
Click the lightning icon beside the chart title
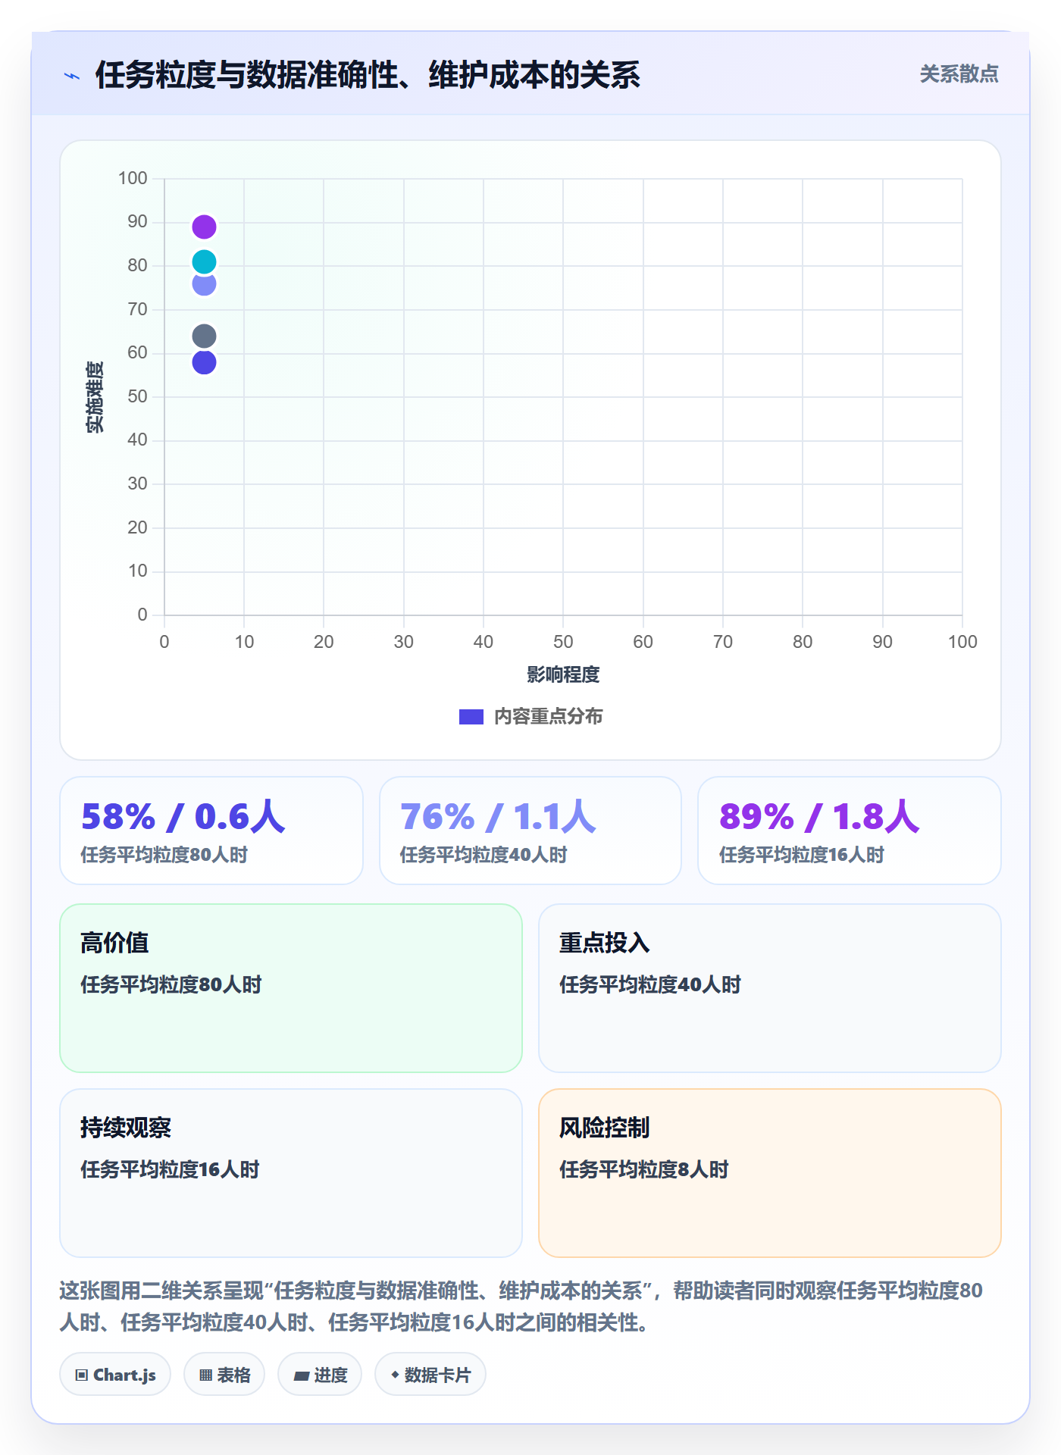(x=72, y=76)
